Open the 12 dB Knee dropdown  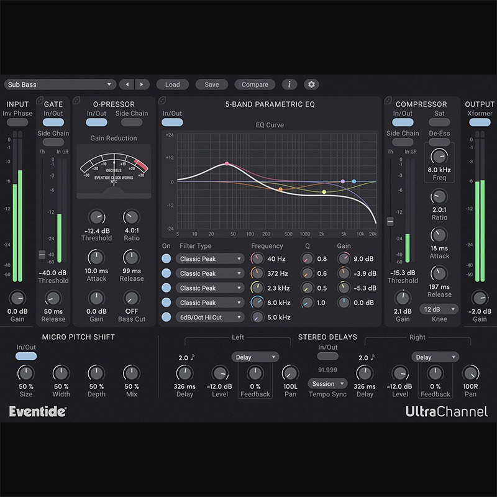click(439, 309)
